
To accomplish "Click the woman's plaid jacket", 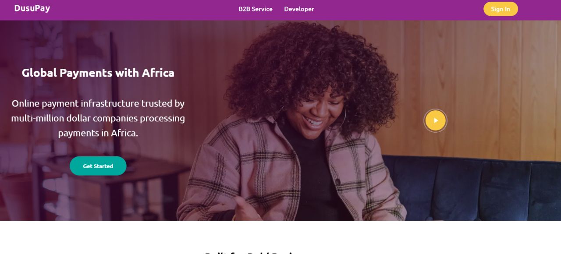I will 245,171.
